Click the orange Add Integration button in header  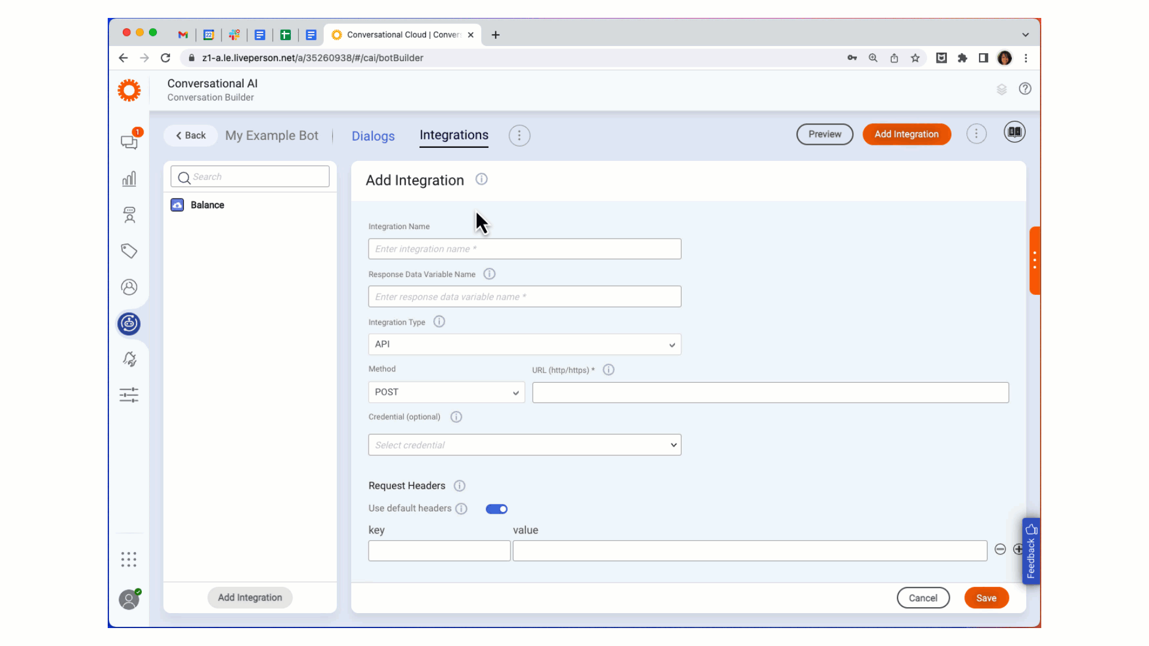[907, 135]
